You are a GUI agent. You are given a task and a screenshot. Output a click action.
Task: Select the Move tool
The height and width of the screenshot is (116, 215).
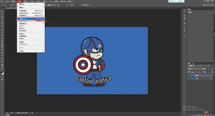pyautogui.click(x=2, y=11)
